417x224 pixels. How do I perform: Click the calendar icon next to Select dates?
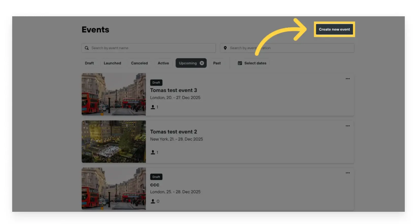click(240, 63)
